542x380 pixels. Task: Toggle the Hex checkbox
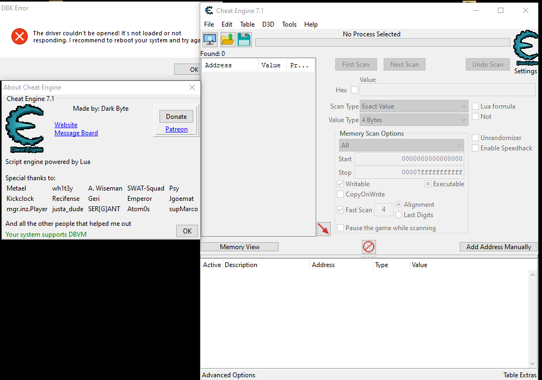click(354, 90)
